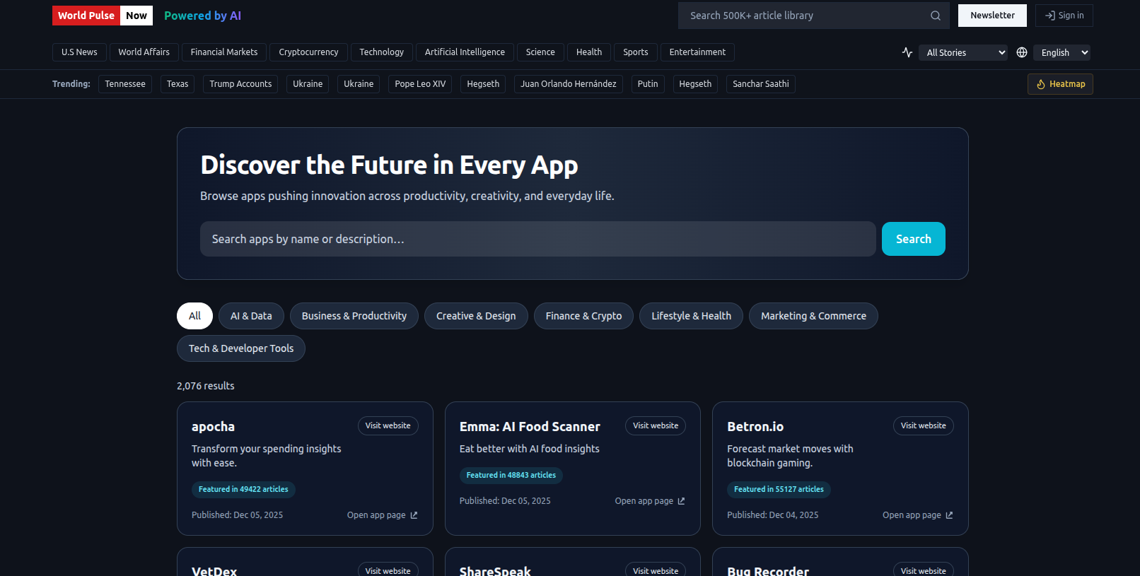Select trending topic Juan Orlando Hernández

(x=569, y=84)
